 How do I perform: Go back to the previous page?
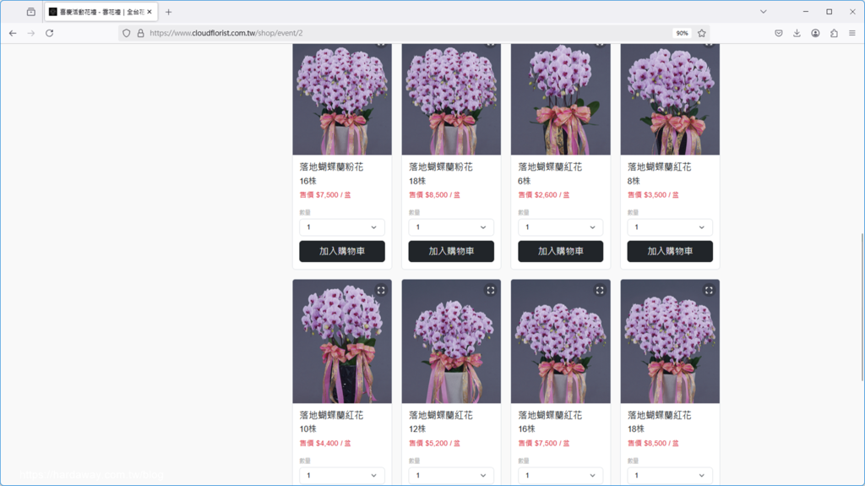click(13, 33)
